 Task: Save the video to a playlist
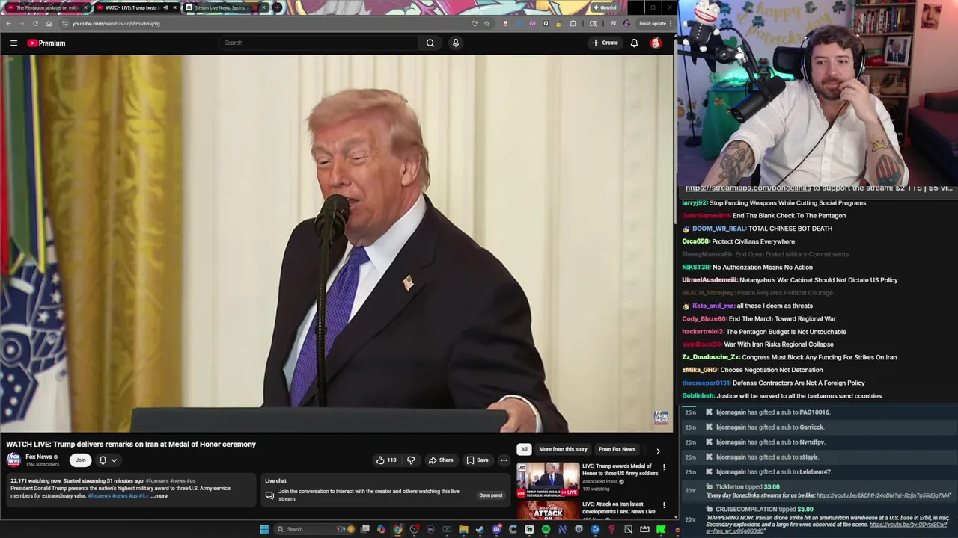tap(478, 460)
